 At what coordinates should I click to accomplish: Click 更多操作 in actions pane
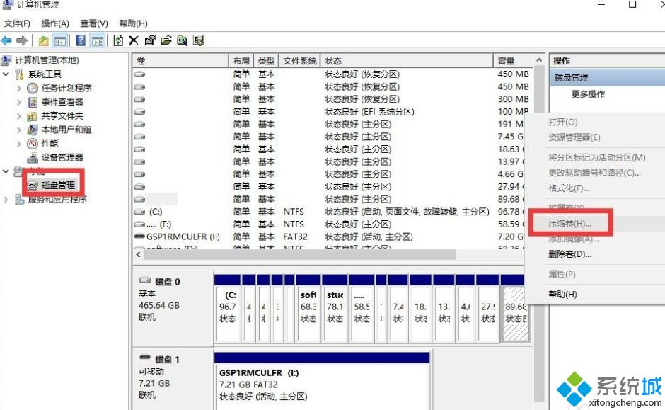(x=588, y=94)
